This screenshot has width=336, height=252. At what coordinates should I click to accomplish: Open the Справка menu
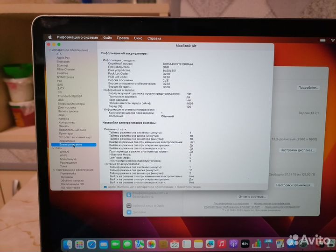coord(154,38)
